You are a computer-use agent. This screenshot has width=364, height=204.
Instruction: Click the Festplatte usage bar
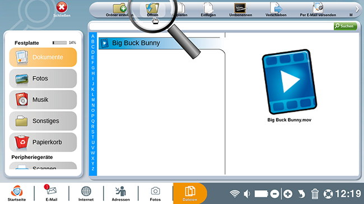(59, 42)
